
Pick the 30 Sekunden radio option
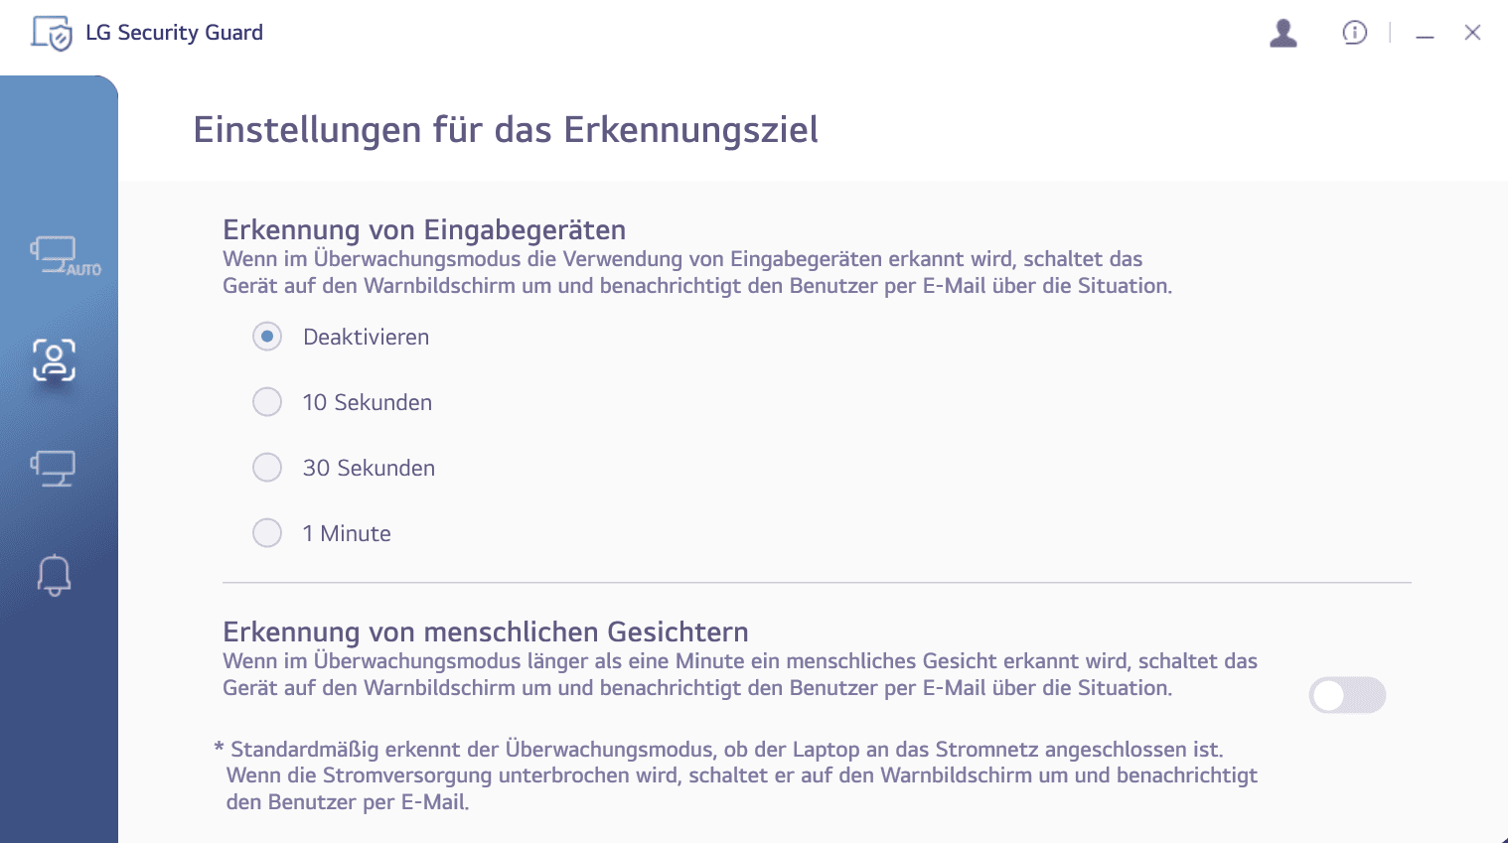[267, 468]
